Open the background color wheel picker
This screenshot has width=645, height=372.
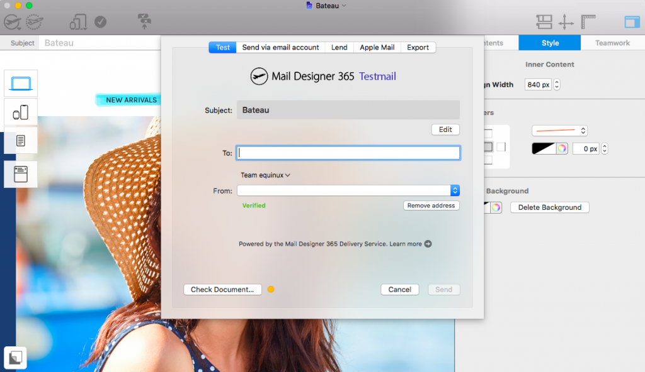496,207
